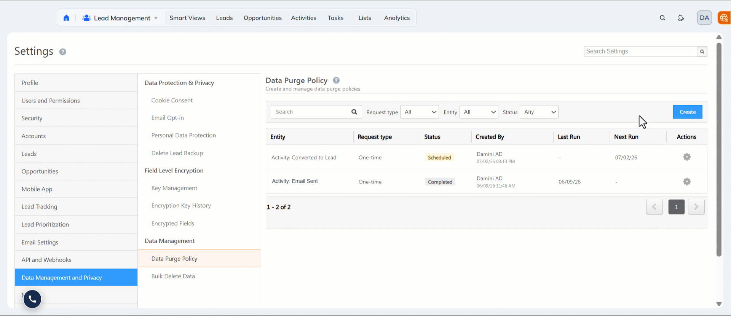731x316 pixels.
Task: Open Email Settings
Action: pyautogui.click(x=76, y=242)
